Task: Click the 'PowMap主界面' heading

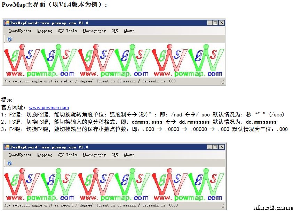Action: pos(54,5)
